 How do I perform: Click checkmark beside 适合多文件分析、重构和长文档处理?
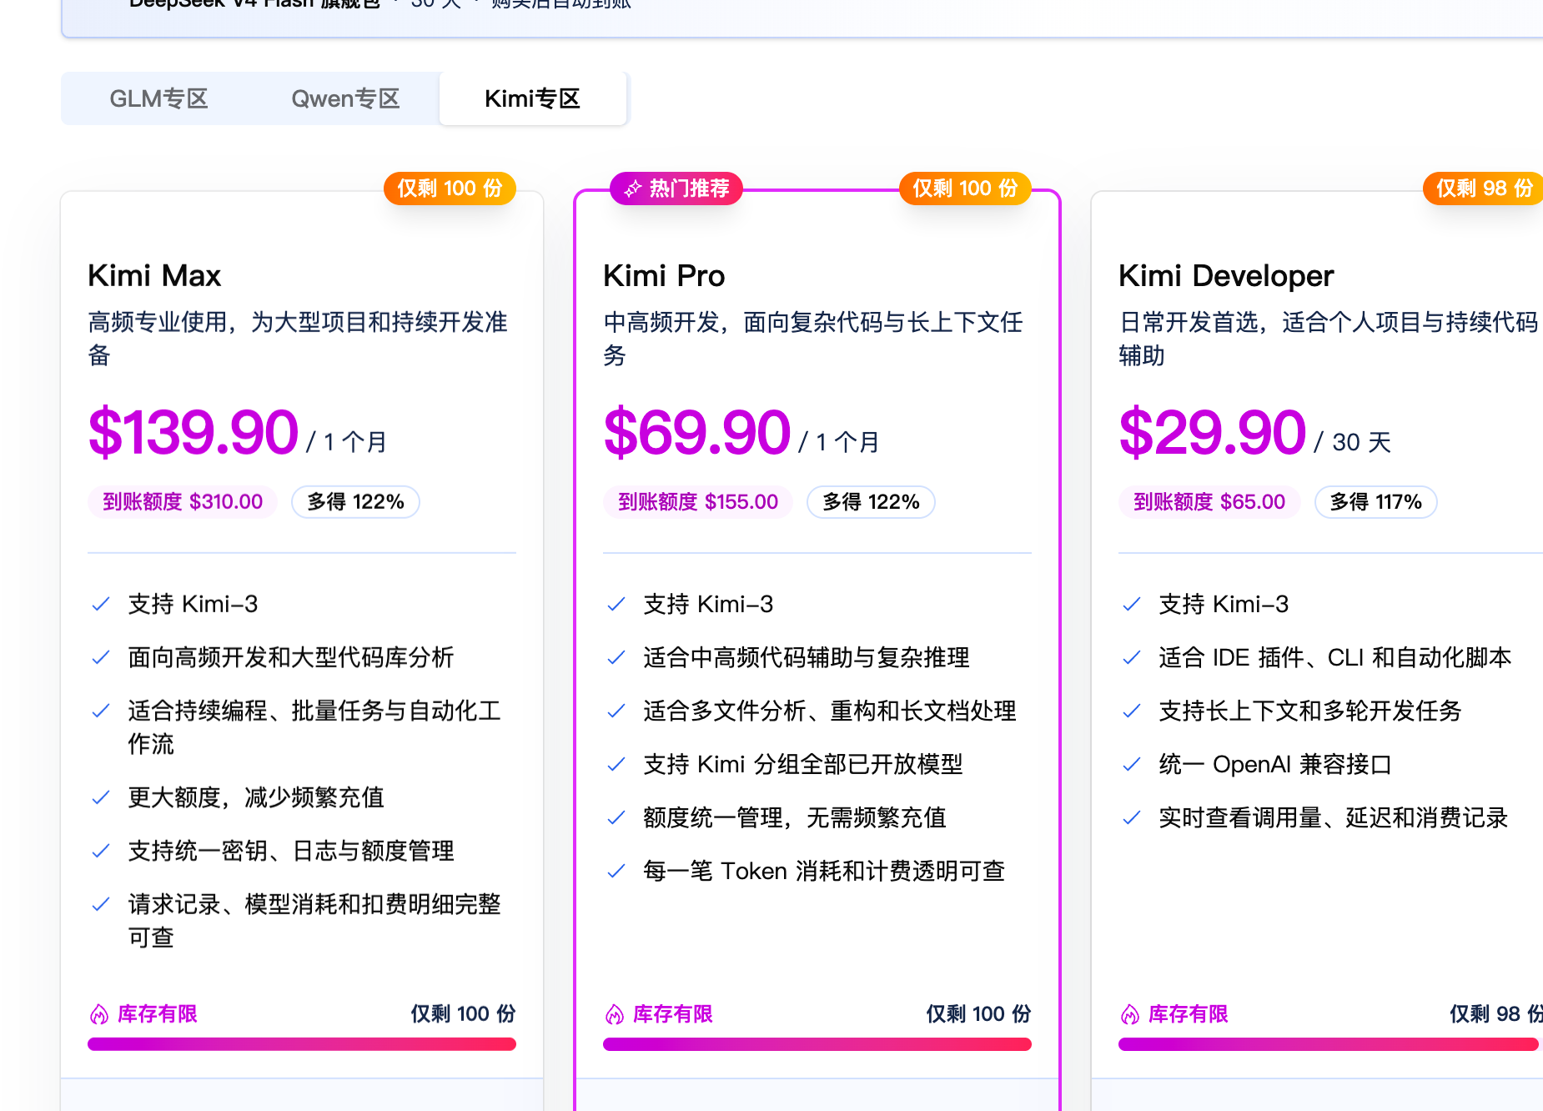pyautogui.click(x=616, y=711)
